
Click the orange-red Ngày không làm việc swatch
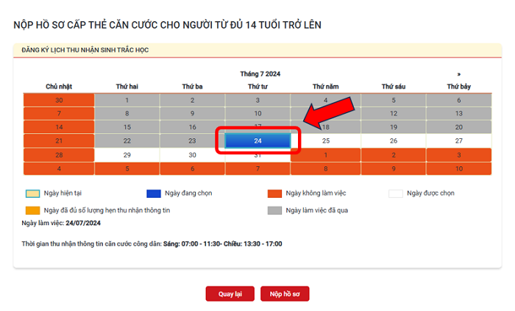click(274, 193)
